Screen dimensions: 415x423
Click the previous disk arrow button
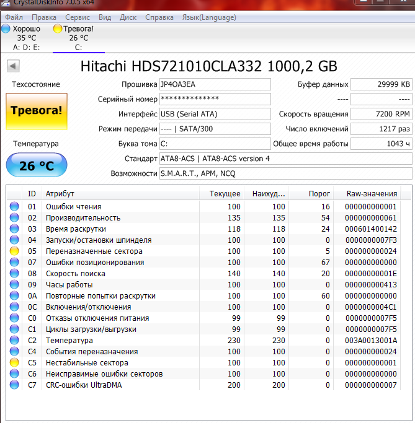[x=14, y=66]
